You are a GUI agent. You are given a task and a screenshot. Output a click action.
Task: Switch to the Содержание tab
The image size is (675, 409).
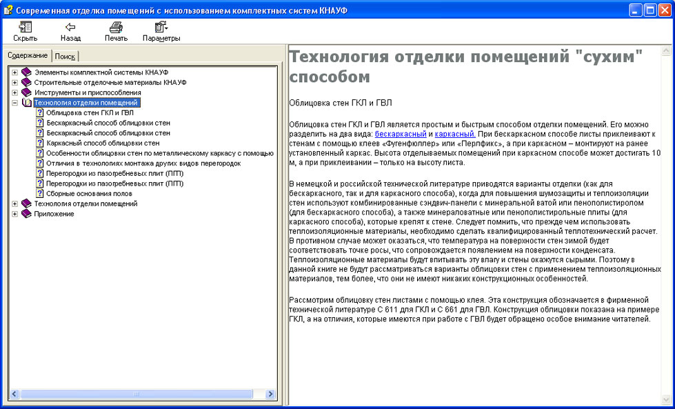[28, 56]
